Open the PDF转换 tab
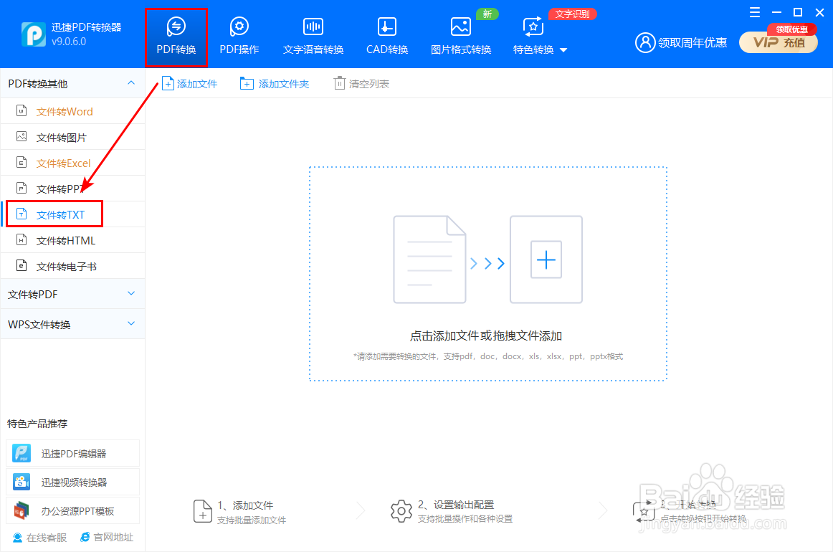This screenshot has width=833, height=552. 176,37
